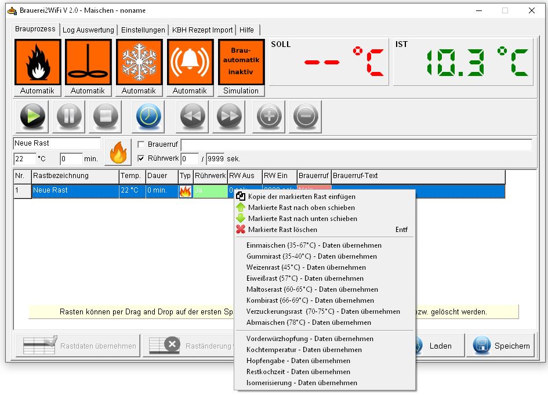
Task: Enable the Brauerruf checkbox
Action: (141, 144)
